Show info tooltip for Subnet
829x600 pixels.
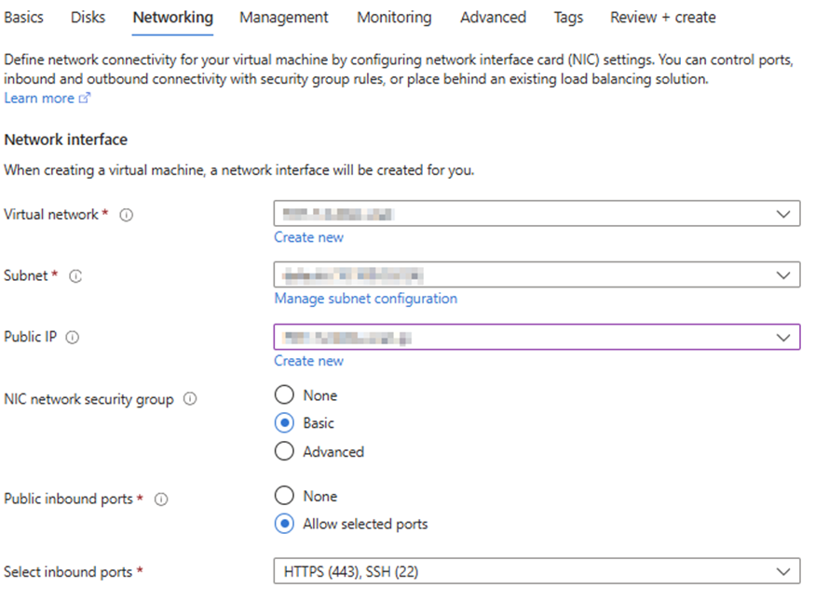[75, 276]
